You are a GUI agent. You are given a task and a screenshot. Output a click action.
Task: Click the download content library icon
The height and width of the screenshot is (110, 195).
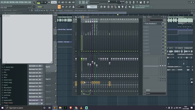133,7
